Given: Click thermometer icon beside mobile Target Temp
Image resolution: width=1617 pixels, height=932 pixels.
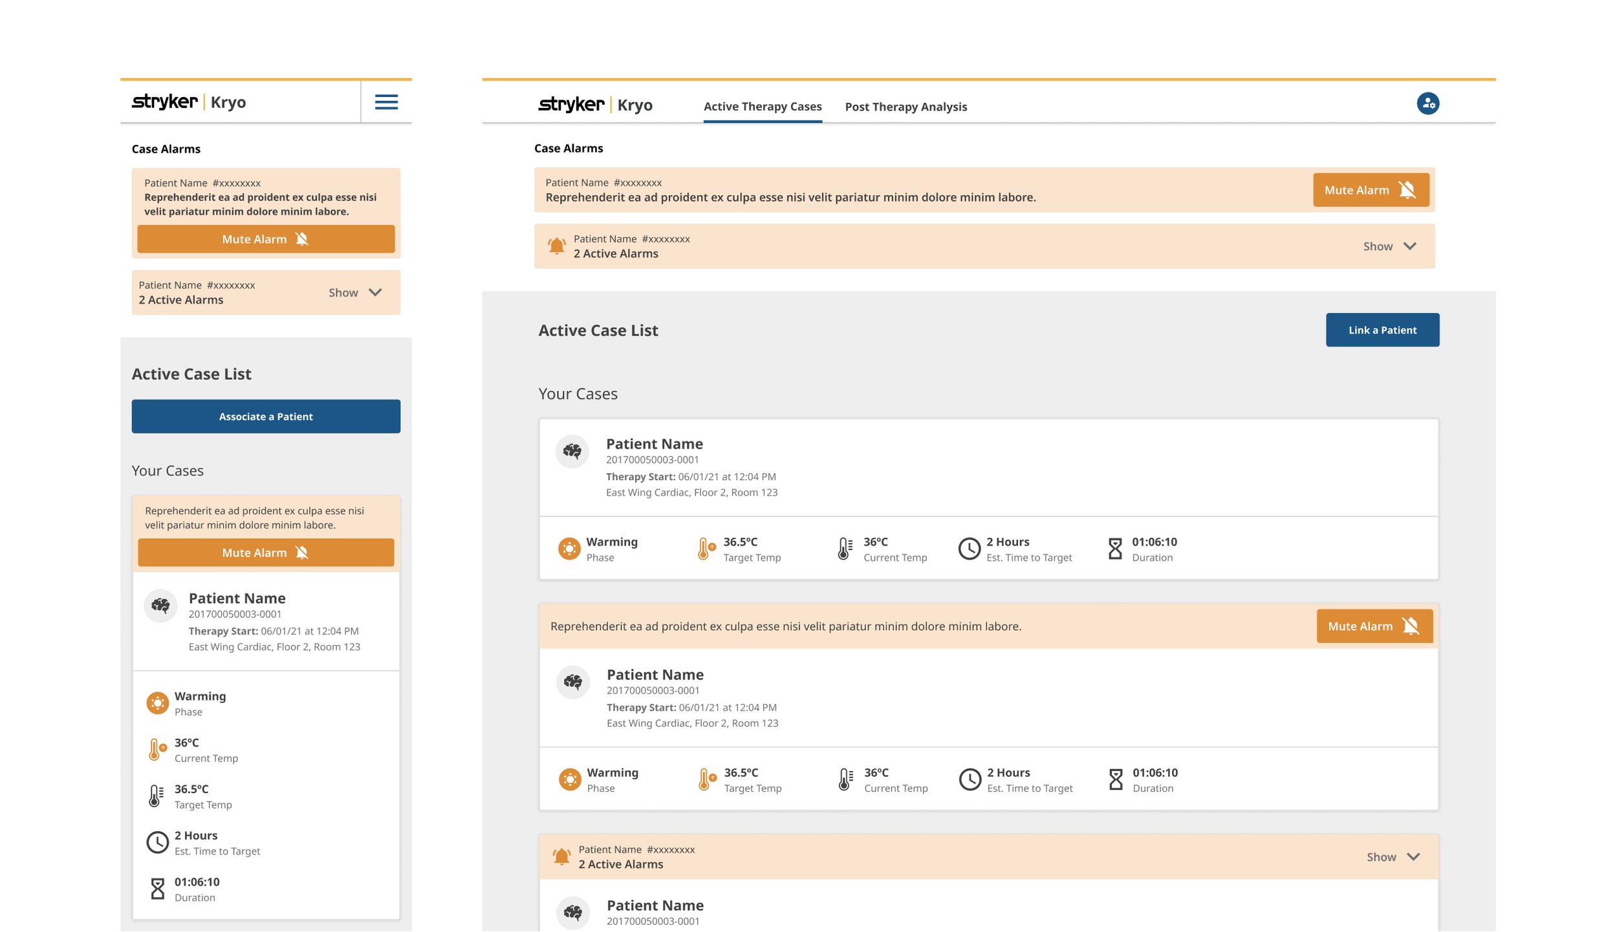Looking at the screenshot, I should click(156, 796).
